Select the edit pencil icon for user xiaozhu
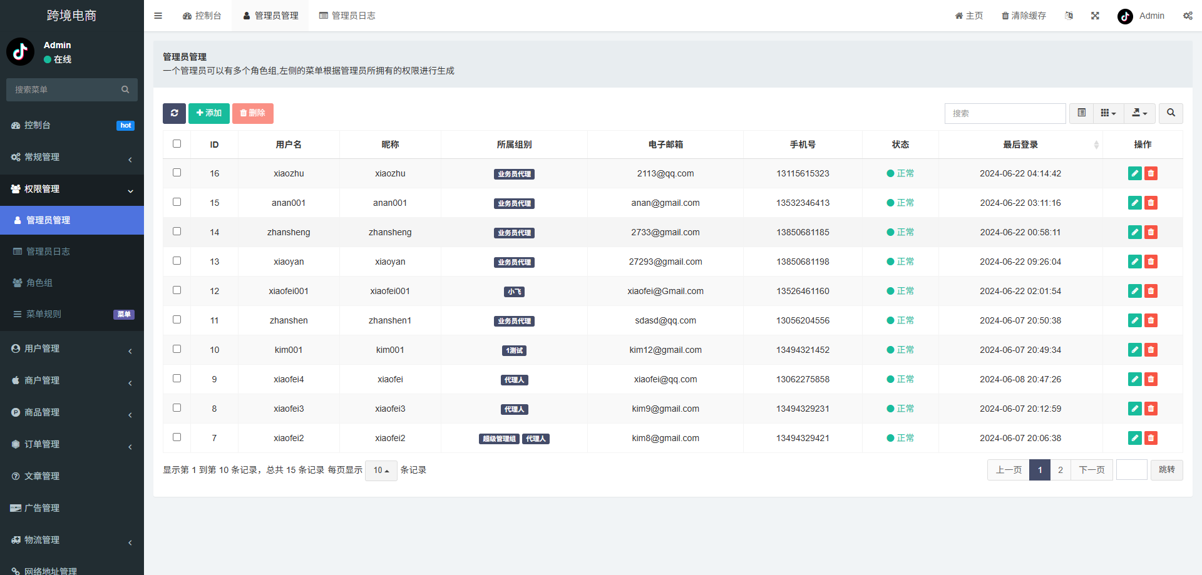 point(1134,173)
